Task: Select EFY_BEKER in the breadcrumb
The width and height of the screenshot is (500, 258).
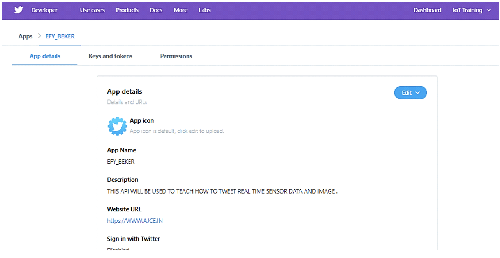Action: pyautogui.click(x=60, y=36)
